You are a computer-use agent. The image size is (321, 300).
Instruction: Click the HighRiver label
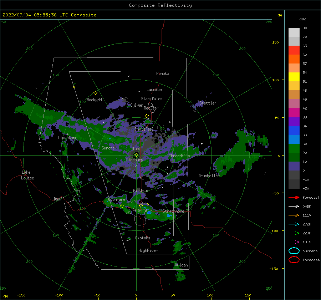[148, 250]
